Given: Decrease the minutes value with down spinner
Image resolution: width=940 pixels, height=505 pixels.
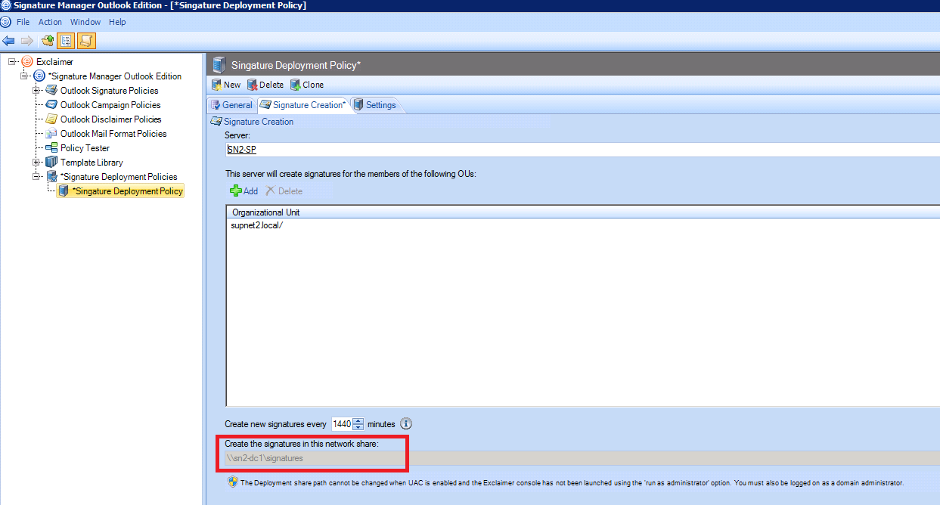Looking at the screenshot, I should coord(359,427).
